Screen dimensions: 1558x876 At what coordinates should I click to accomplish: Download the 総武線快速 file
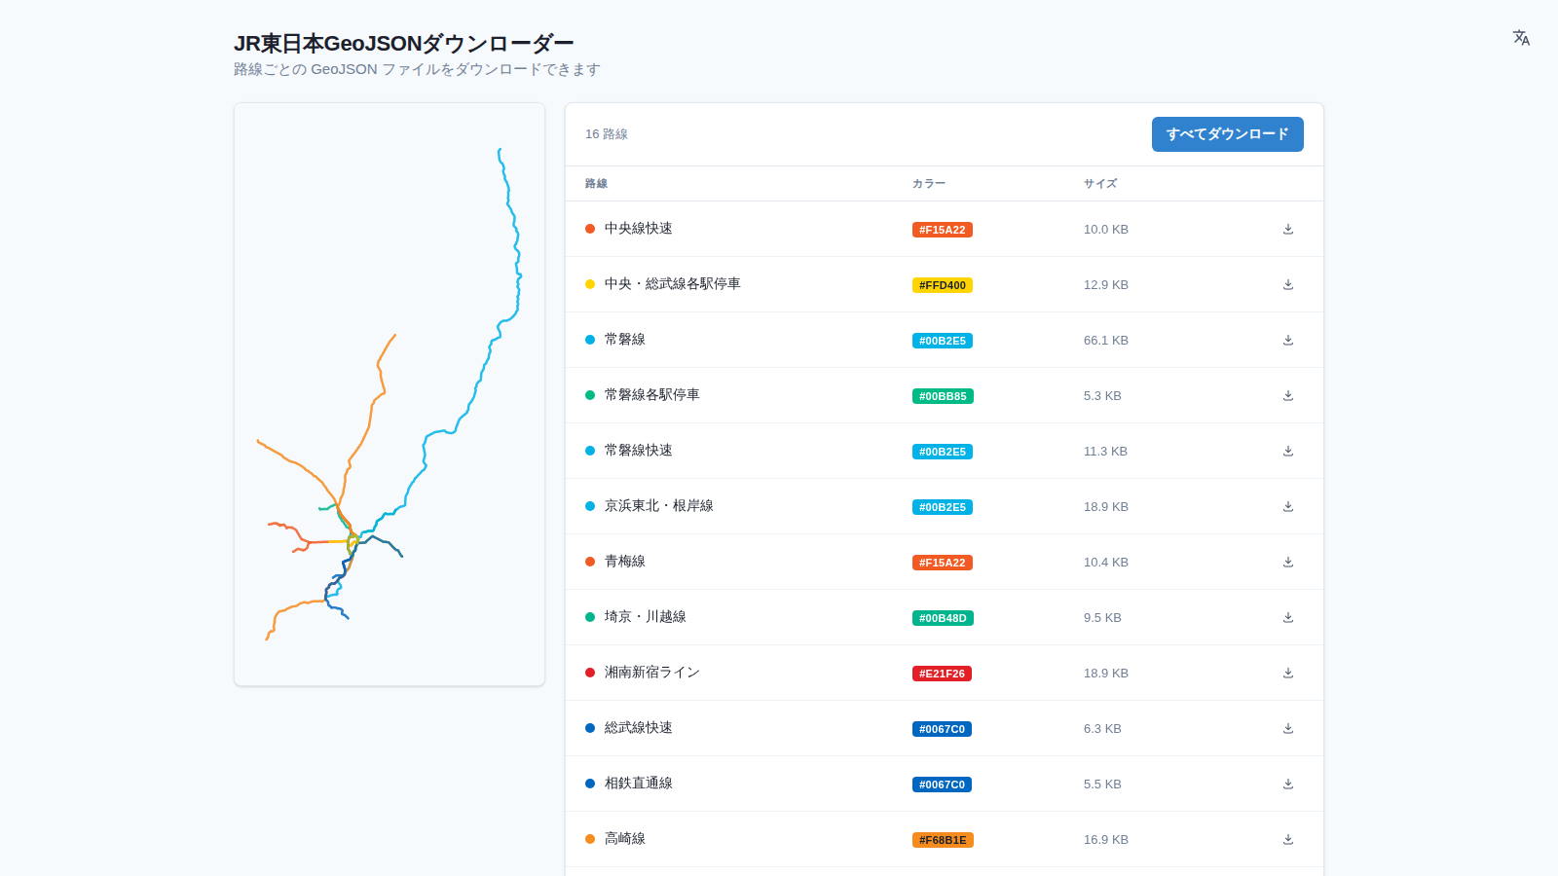(1288, 728)
